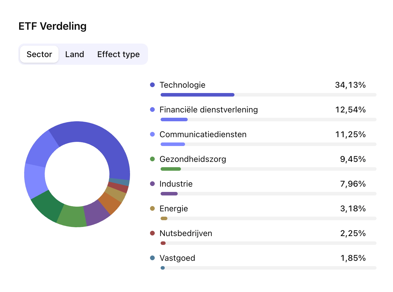Click the Technologie legend color dot

click(152, 84)
